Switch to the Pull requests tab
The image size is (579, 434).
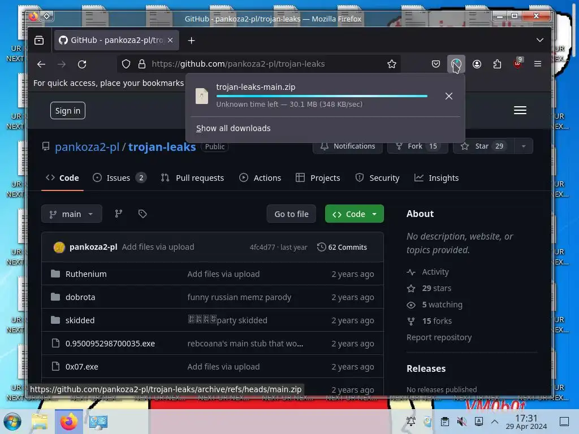pyautogui.click(x=192, y=178)
